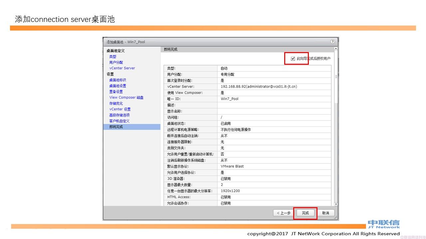Click the 取消 cancel button
The image size is (426, 239).
coord(325,213)
